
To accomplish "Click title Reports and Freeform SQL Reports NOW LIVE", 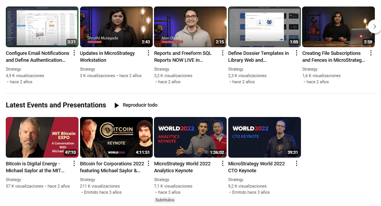I will [x=183, y=57].
